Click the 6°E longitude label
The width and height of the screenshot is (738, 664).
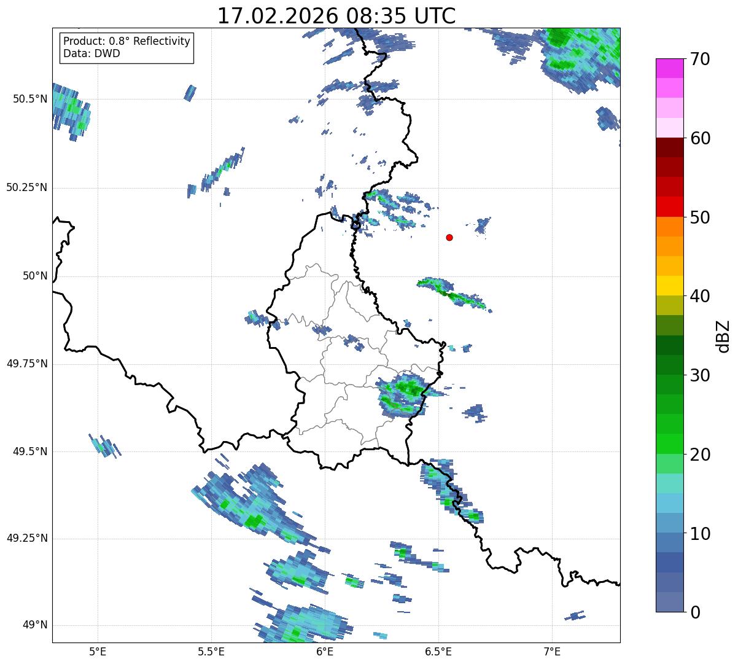coord(325,651)
